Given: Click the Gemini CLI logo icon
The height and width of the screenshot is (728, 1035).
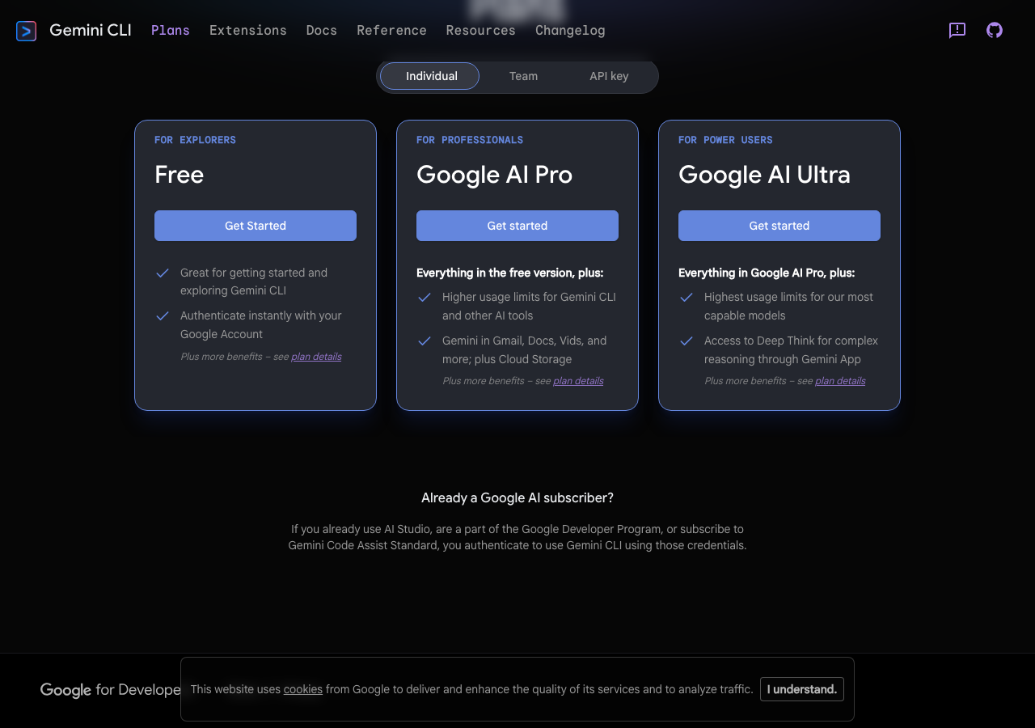Looking at the screenshot, I should click(26, 31).
